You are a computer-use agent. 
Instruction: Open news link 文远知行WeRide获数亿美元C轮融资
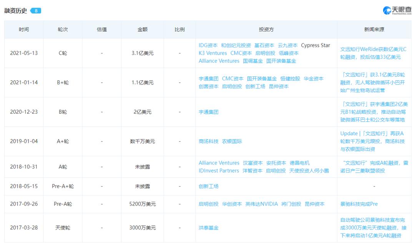pyautogui.click(x=373, y=53)
